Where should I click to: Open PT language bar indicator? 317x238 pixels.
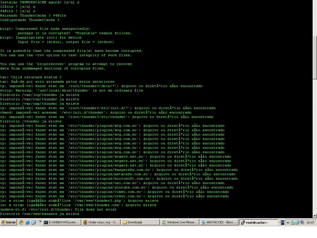click(x=282, y=222)
